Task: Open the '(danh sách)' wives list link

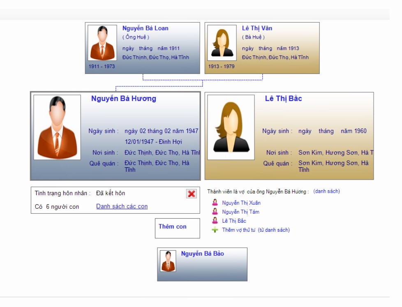Action: pyautogui.click(x=327, y=192)
